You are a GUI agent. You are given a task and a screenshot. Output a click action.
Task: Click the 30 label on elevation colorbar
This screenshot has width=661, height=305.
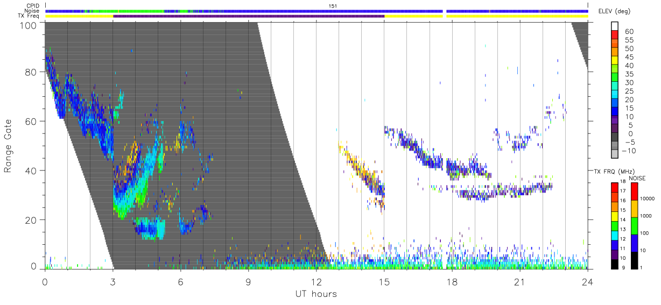pyautogui.click(x=629, y=82)
